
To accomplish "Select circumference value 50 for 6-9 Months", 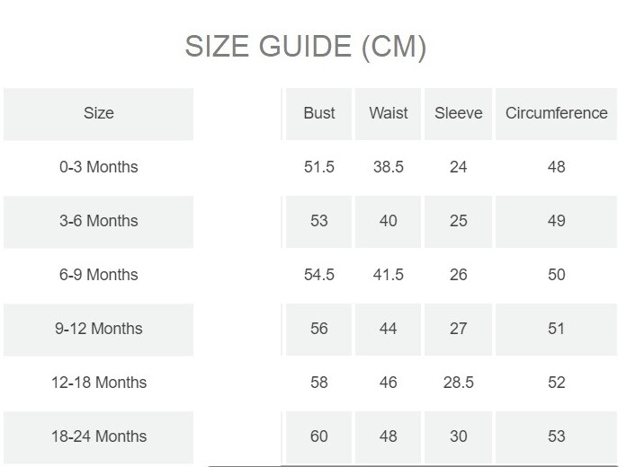I will tap(556, 275).
